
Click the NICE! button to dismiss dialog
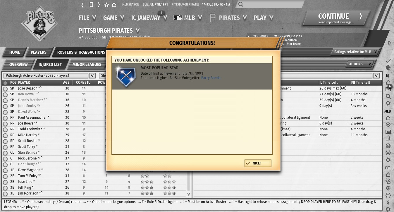(258, 163)
